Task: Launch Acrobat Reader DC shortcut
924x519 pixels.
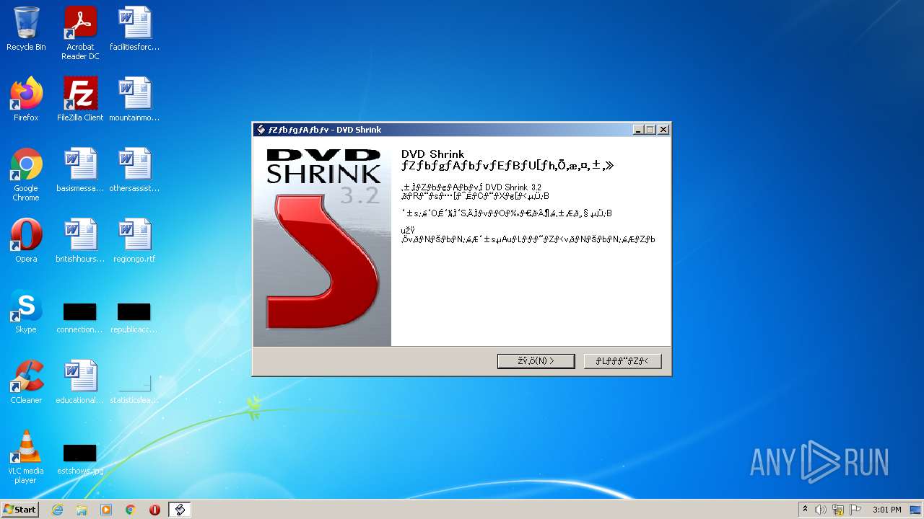Action: 80,33
